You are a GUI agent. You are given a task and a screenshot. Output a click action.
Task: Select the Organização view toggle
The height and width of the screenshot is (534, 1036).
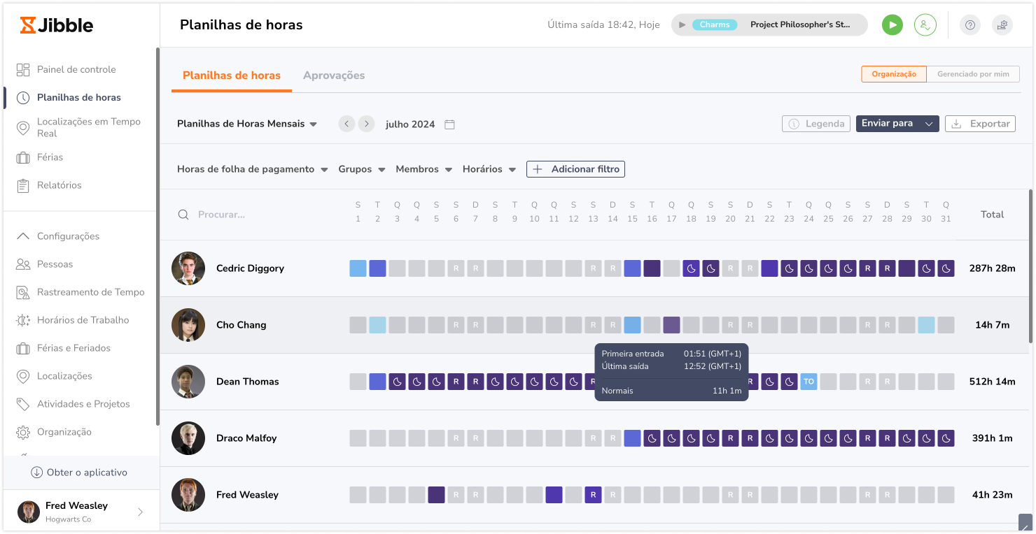tap(894, 74)
